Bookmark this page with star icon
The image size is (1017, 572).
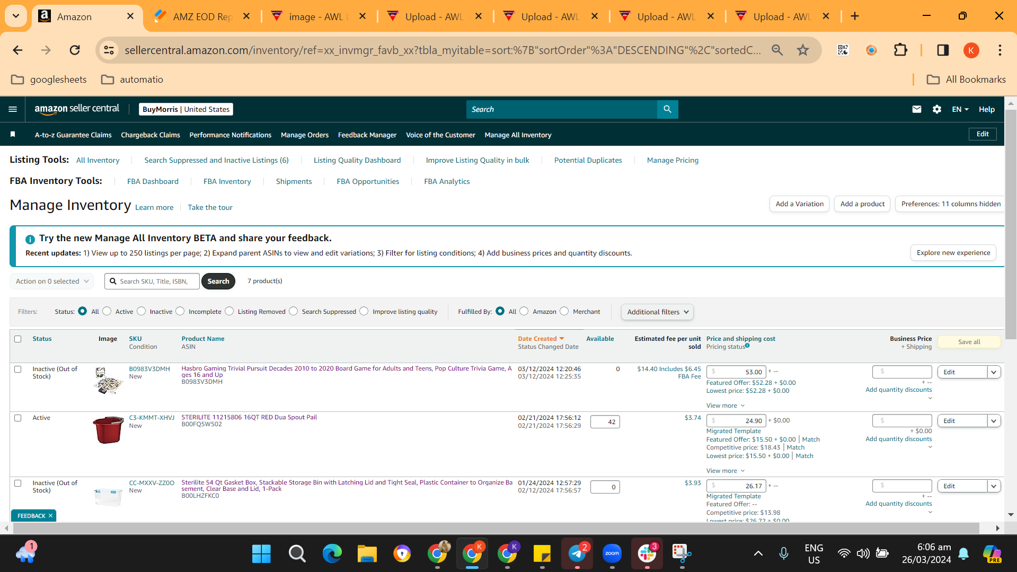tap(803, 50)
